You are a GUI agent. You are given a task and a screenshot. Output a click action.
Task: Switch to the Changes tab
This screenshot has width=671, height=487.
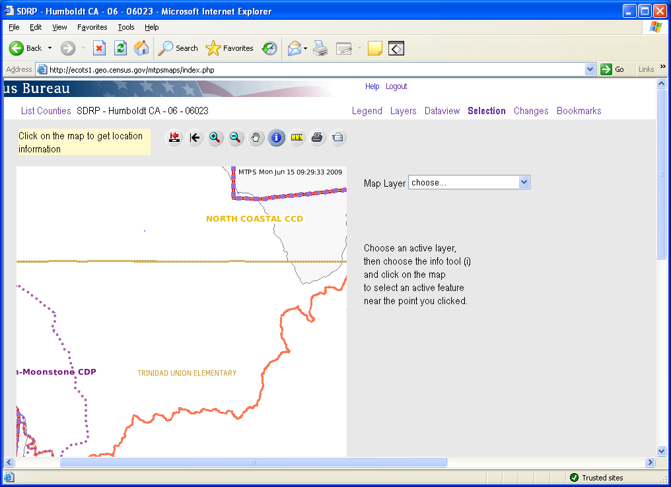(531, 111)
